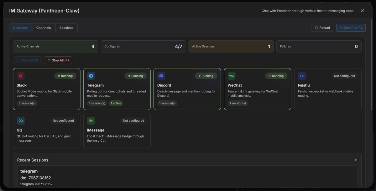
Task: Click the QQ channel icon
Action: 21,121
